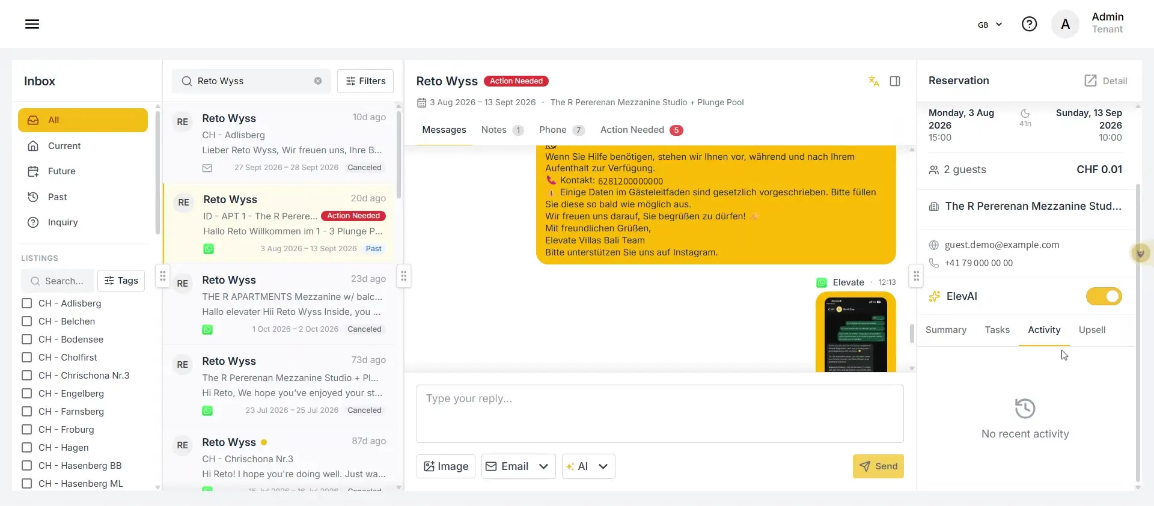
Task: Click the calendar icon beside reservation dates
Action: [422, 103]
